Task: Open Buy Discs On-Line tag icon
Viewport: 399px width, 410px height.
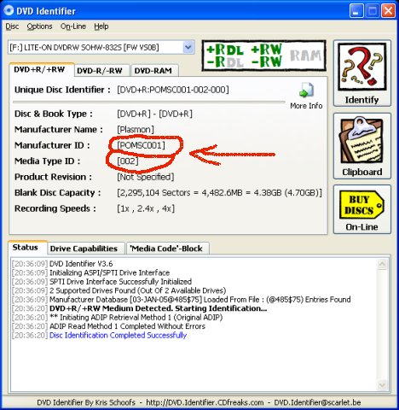Action: (x=362, y=205)
